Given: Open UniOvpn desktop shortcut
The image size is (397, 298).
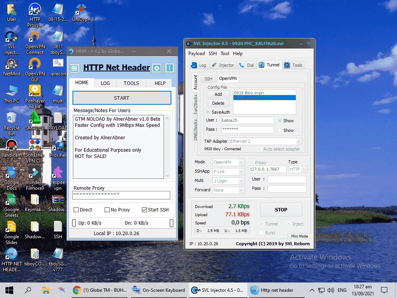Looking at the screenshot, I should point(81,13).
